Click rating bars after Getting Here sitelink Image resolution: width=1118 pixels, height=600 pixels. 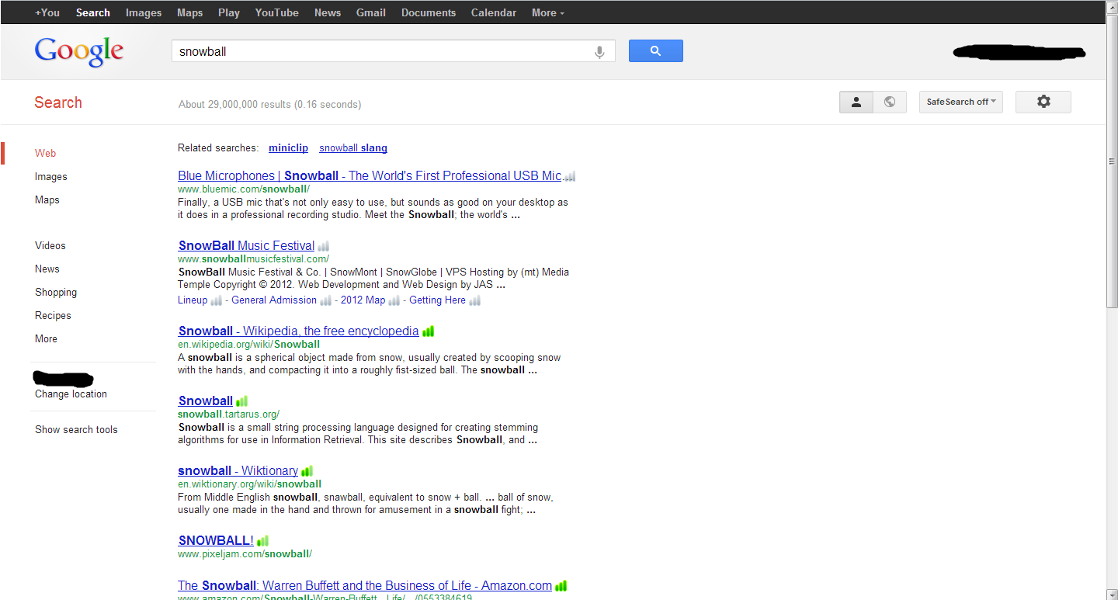[475, 300]
